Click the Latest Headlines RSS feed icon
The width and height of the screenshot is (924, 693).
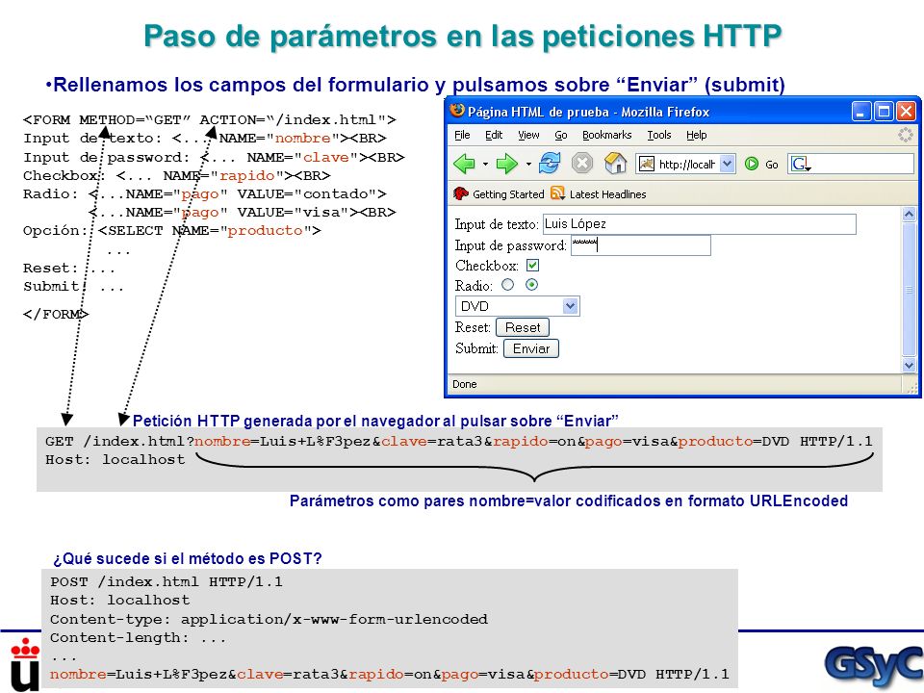pyautogui.click(x=557, y=193)
